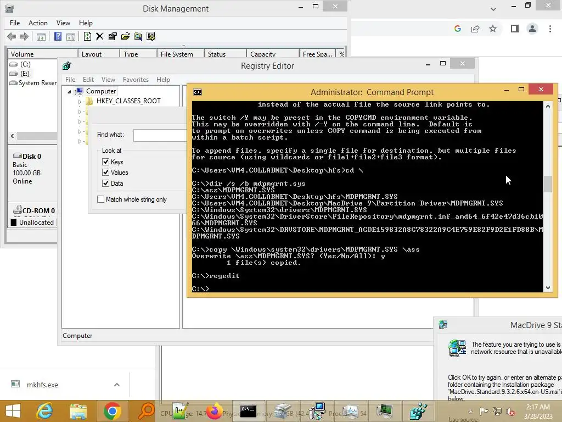Open Internet Explorer from taskbar
The image size is (562, 422).
(x=45, y=411)
